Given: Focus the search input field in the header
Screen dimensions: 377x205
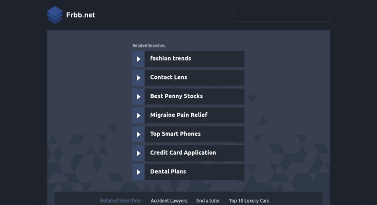Looking at the screenshot, I should [x=281, y=16].
